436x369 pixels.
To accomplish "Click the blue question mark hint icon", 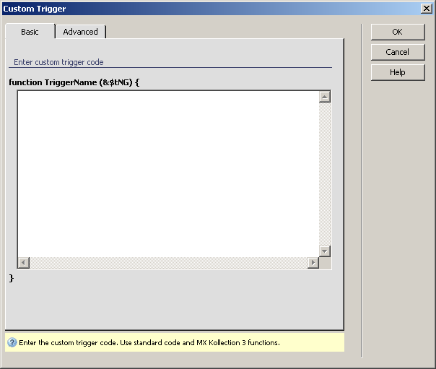I will 12,342.
